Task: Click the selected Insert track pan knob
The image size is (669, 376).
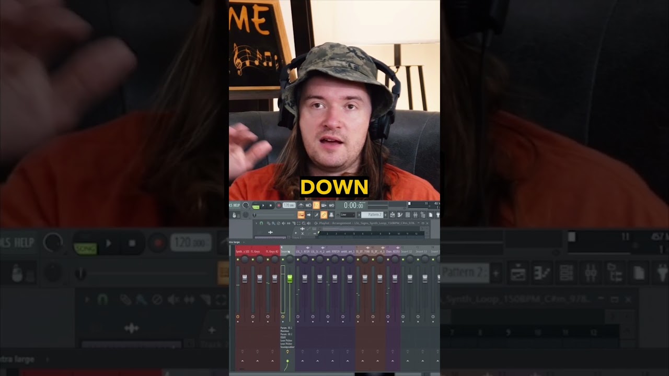Action: point(290,260)
